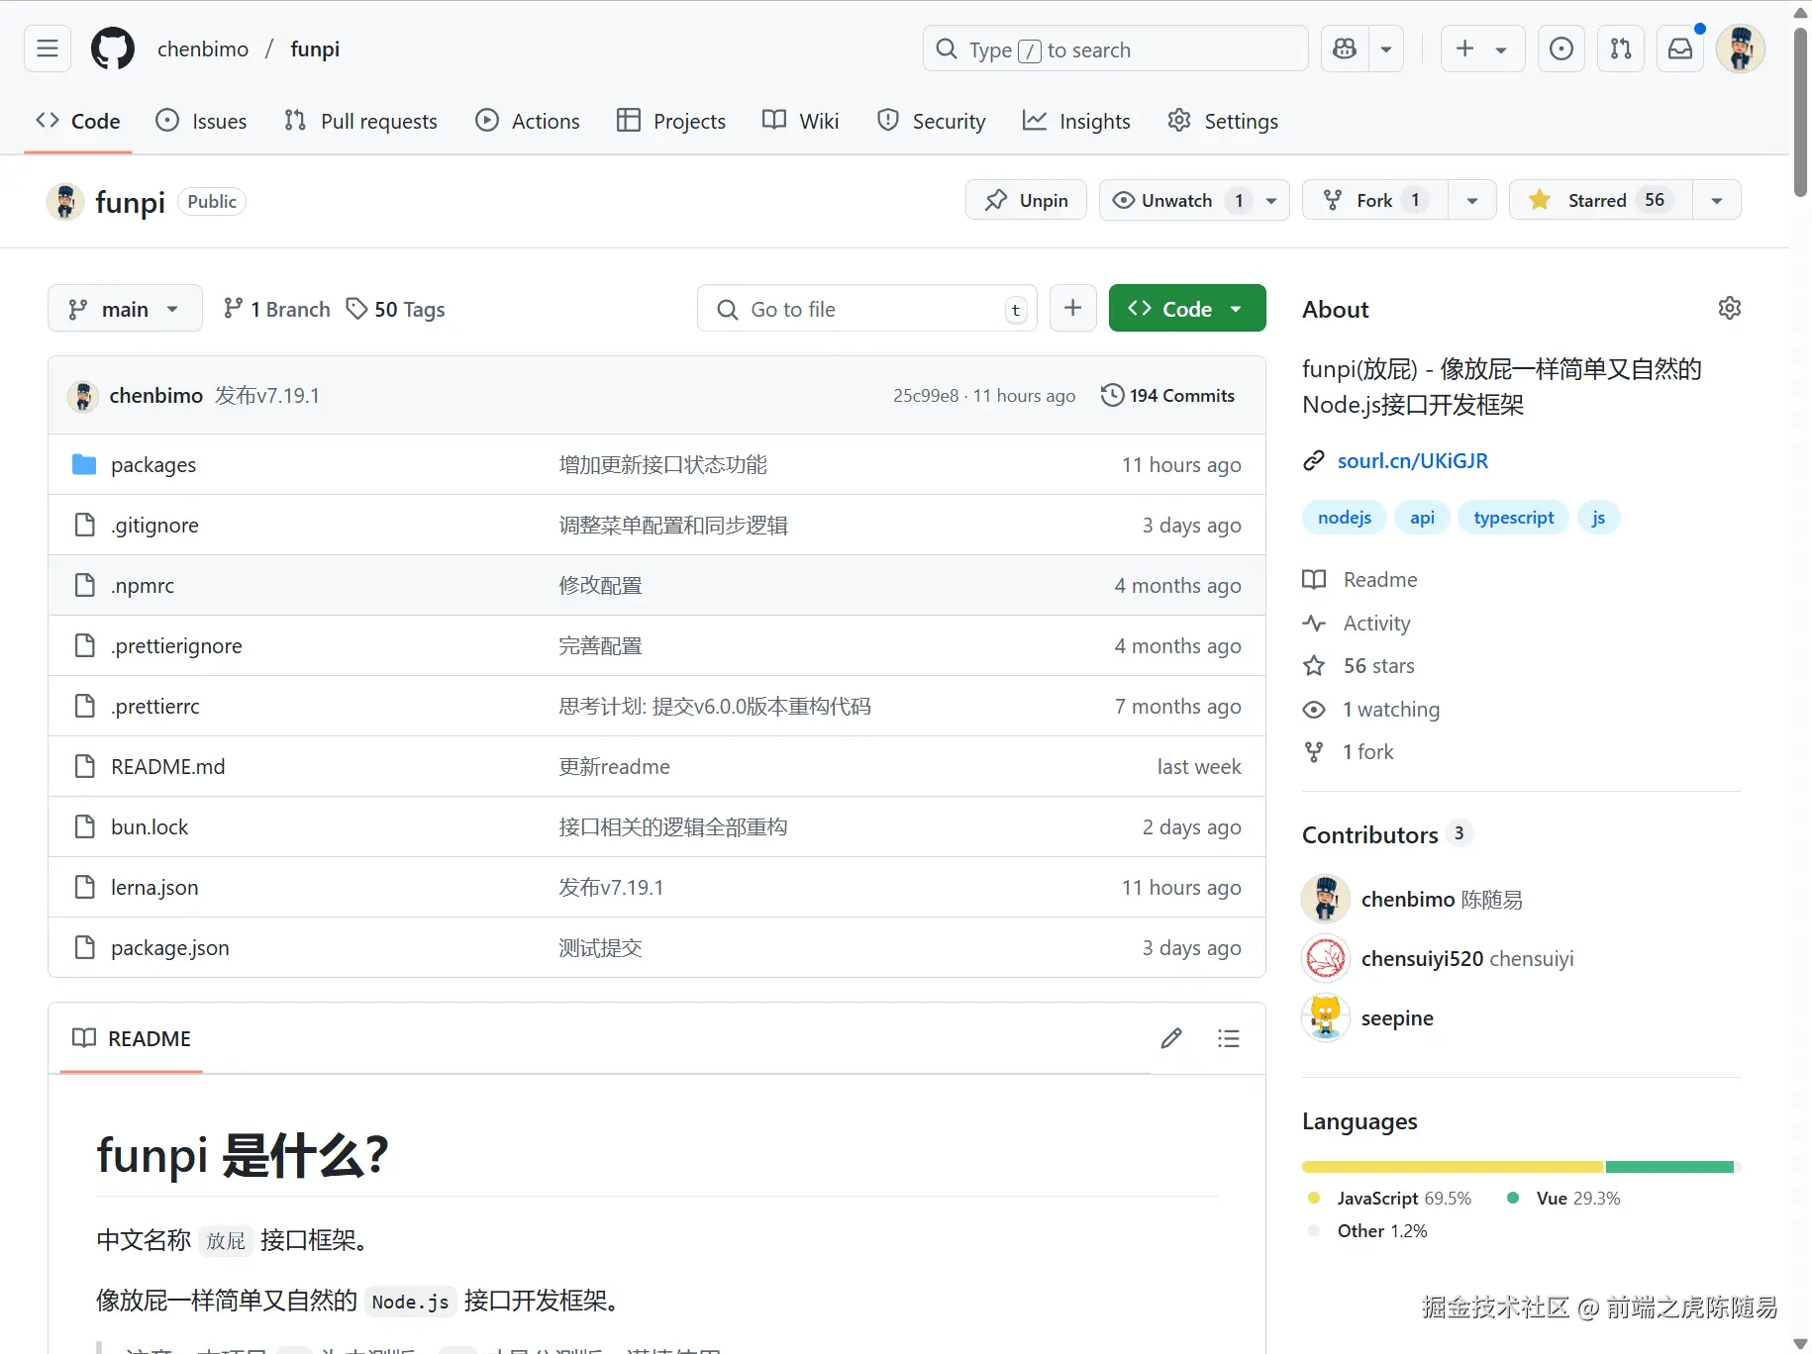The height and width of the screenshot is (1354, 1812).
Task: Click the Go to file search box
Action: [867, 309]
